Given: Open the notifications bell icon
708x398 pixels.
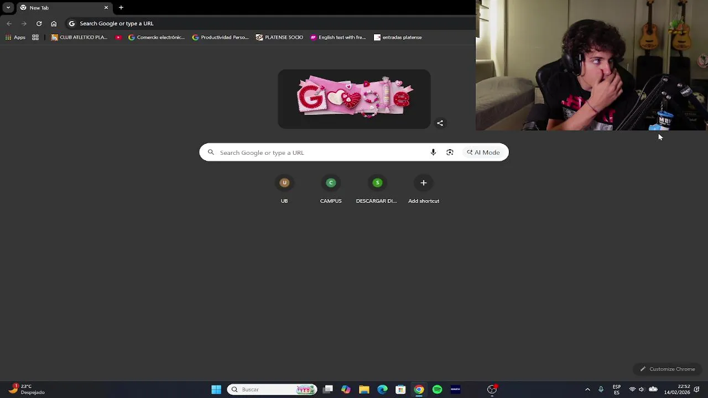Looking at the screenshot, I should coord(697,390).
